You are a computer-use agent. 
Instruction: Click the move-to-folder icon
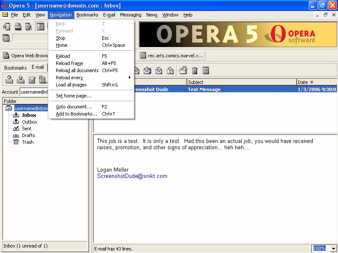(183, 70)
